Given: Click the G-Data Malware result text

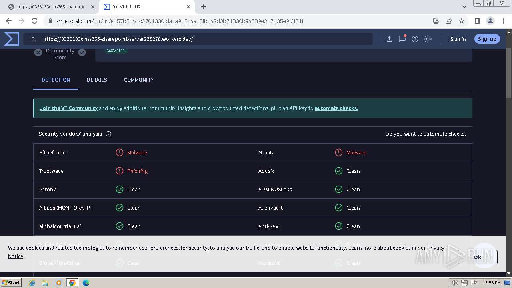Looking at the screenshot, I should pos(356,152).
